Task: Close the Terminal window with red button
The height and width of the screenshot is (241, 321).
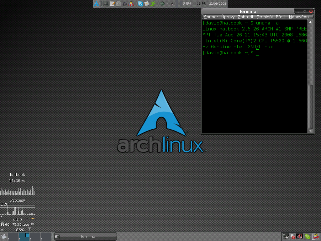Action: point(311,11)
